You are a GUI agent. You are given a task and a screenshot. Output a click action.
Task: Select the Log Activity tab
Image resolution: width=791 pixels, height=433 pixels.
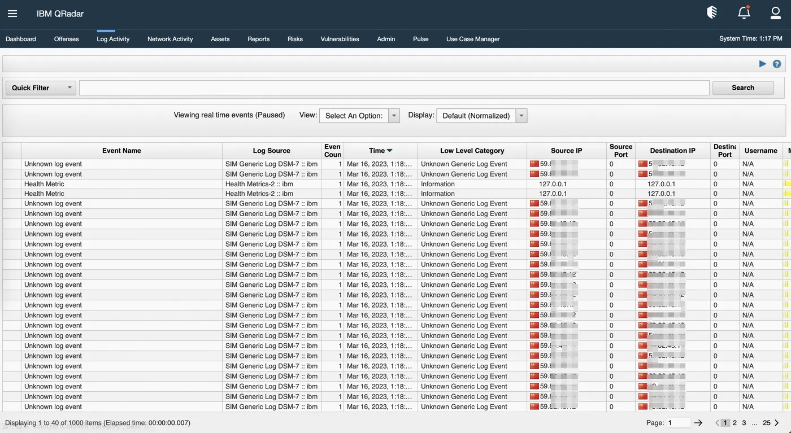pos(113,39)
